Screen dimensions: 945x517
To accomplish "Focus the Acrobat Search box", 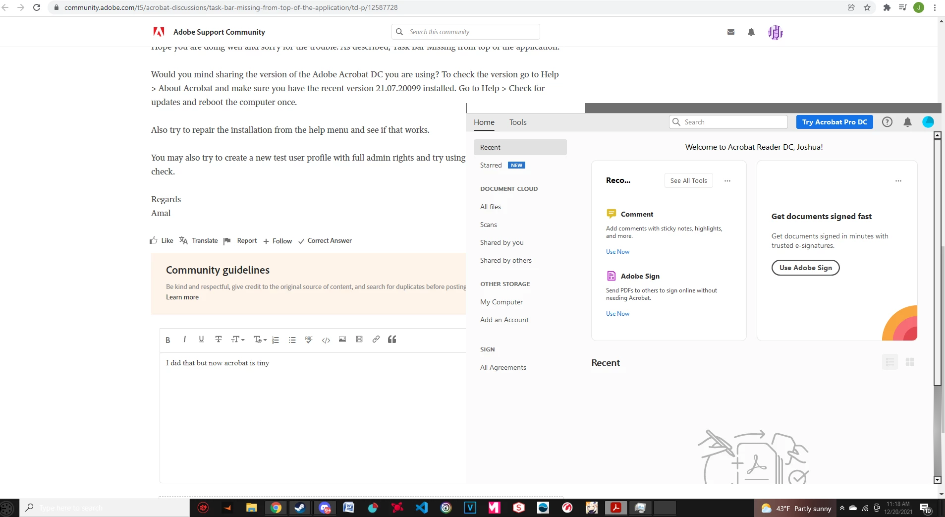I will tap(728, 122).
